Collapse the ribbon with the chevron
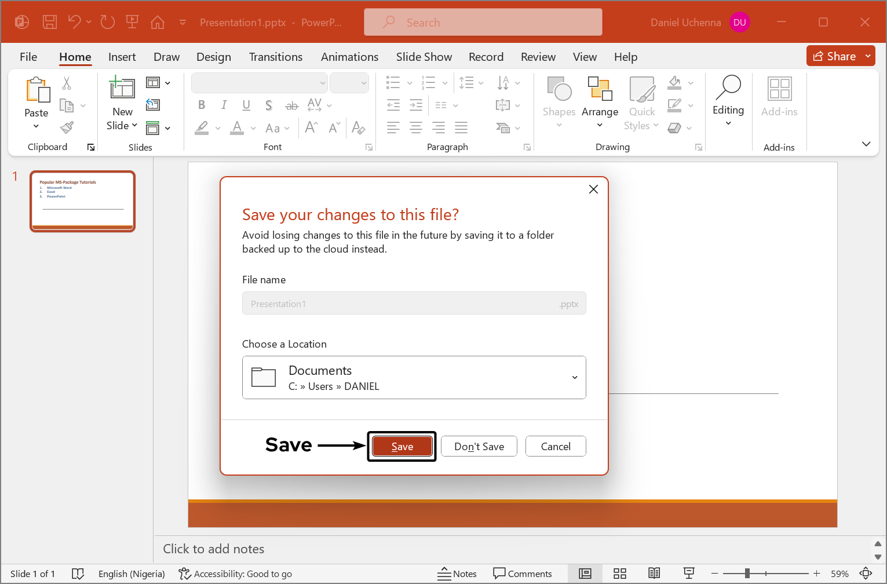The height and width of the screenshot is (584, 887). (x=866, y=144)
